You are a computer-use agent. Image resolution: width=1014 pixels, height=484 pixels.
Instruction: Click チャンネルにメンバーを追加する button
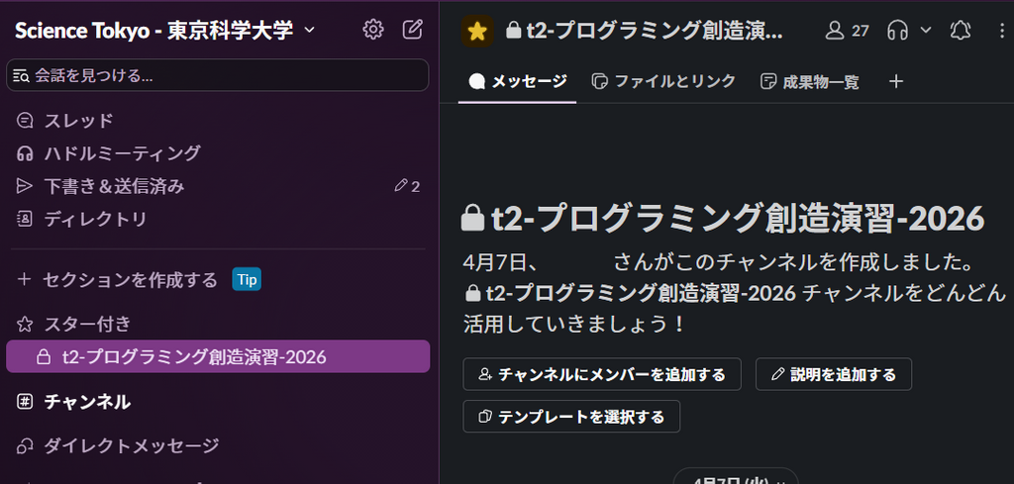pos(602,374)
